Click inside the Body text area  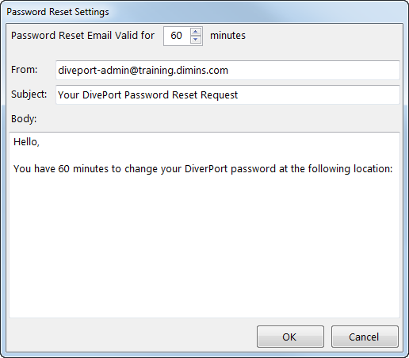click(204, 225)
